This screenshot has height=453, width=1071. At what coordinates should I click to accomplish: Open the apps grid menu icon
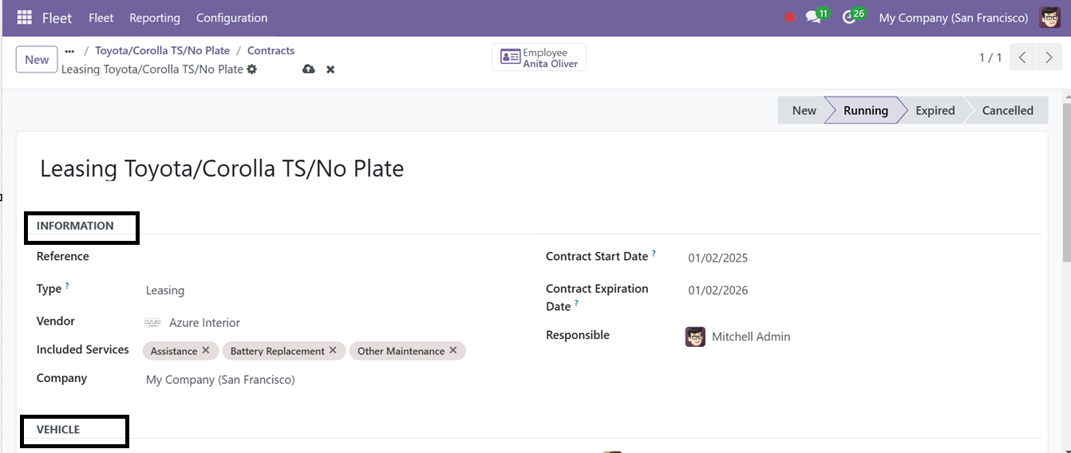tap(24, 18)
